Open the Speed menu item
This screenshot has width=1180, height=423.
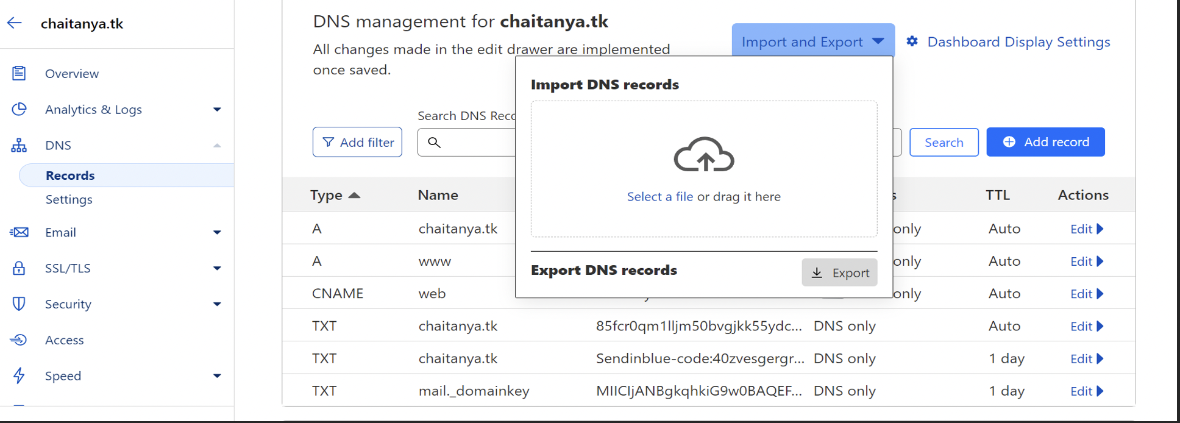(63, 375)
